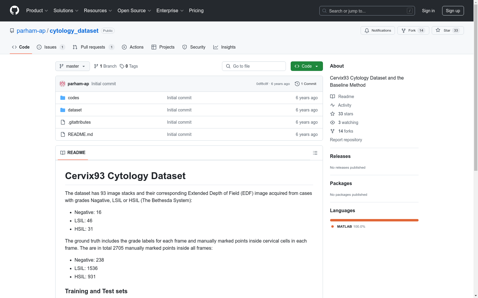Expand the Enterprise menu
The width and height of the screenshot is (478, 298).
[170, 10]
